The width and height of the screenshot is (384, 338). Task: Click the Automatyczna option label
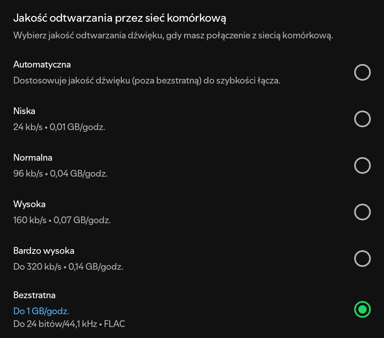click(42, 65)
